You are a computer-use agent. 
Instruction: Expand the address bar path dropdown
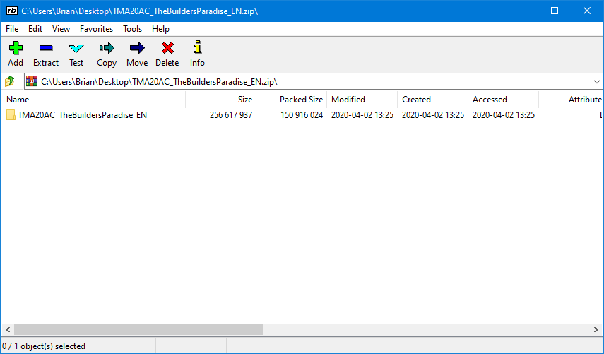[x=597, y=82]
